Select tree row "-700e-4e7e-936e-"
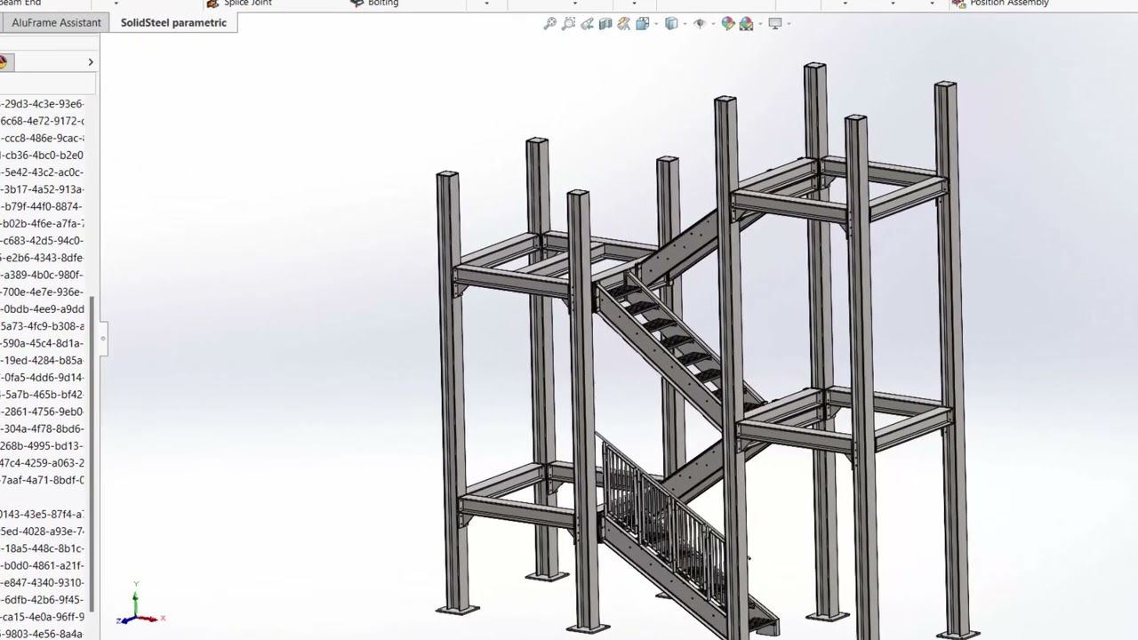Screen dimensions: 1138x640 tap(43, 292)
